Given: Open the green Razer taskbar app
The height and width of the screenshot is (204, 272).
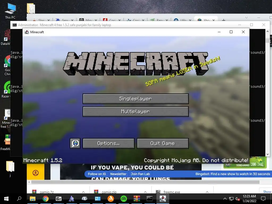Looking at the screenshot, I should click(x=124, y=199).
